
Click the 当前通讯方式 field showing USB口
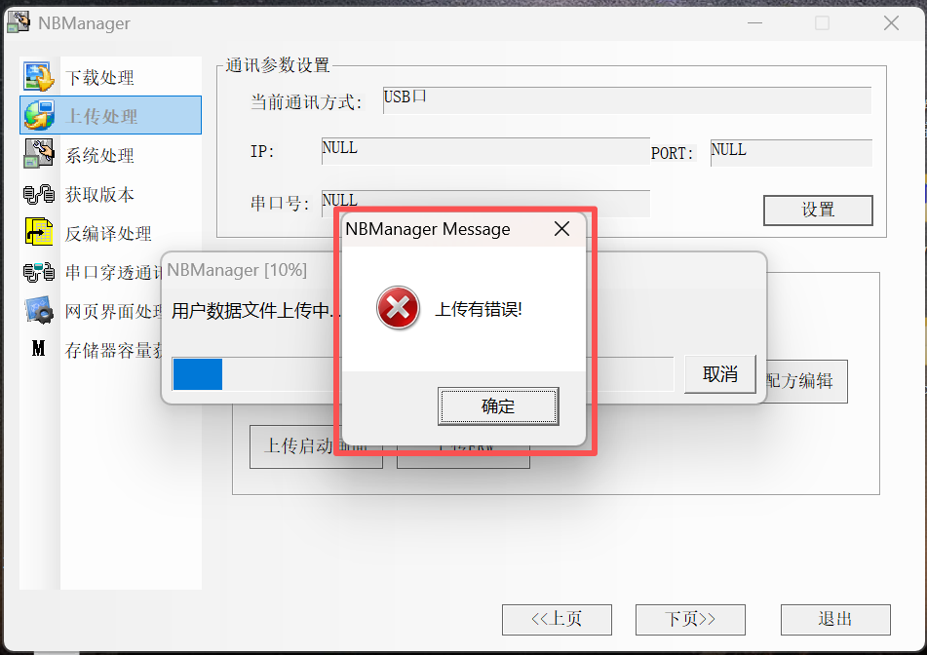pyautogui.click(x=628, y=99)
